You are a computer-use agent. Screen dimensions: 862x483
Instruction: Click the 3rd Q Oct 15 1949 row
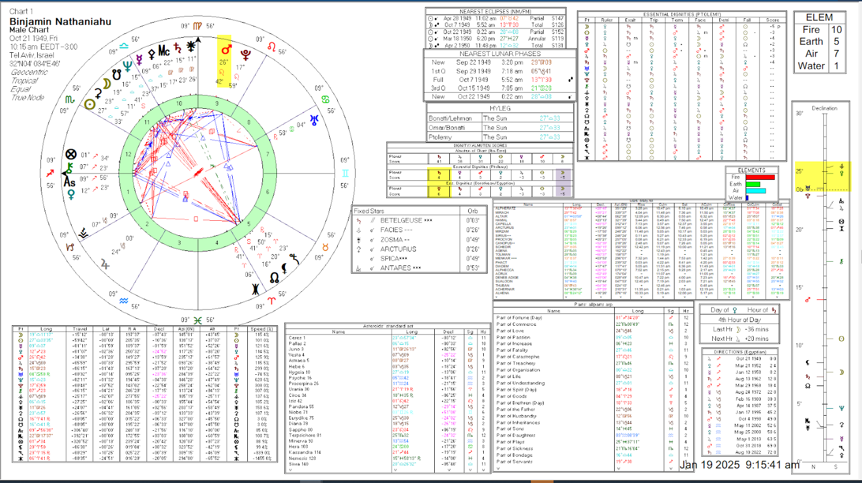pyautogui.click(x=500, y=88)
